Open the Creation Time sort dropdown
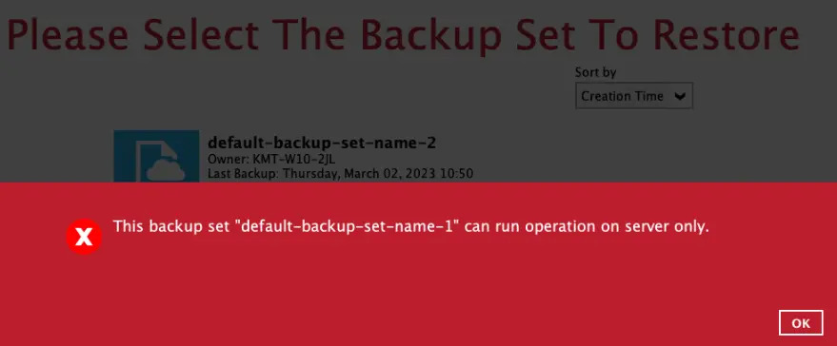The height and width of the screenshot is (346, 837). (x=633, y=96)
